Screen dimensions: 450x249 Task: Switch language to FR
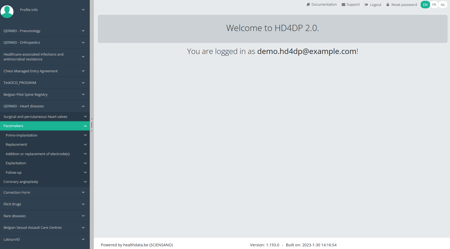click(x=434, y=5)
